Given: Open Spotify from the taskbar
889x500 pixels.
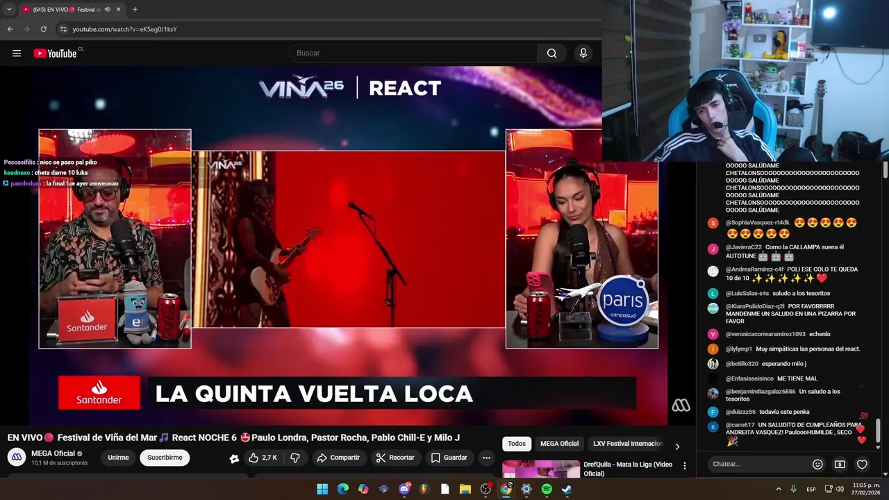Looking at the screenshot, I should coord(547,489).
